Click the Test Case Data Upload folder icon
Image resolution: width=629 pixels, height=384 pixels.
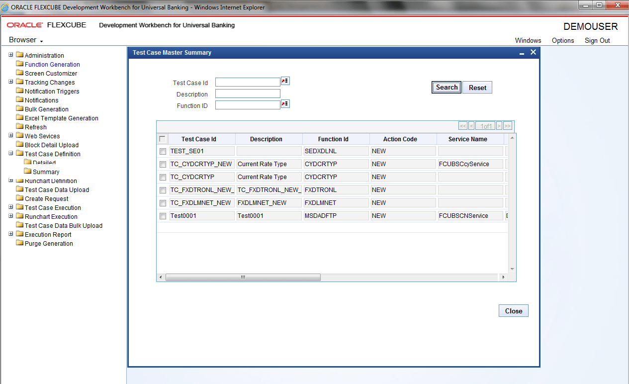tap(20, 189)
